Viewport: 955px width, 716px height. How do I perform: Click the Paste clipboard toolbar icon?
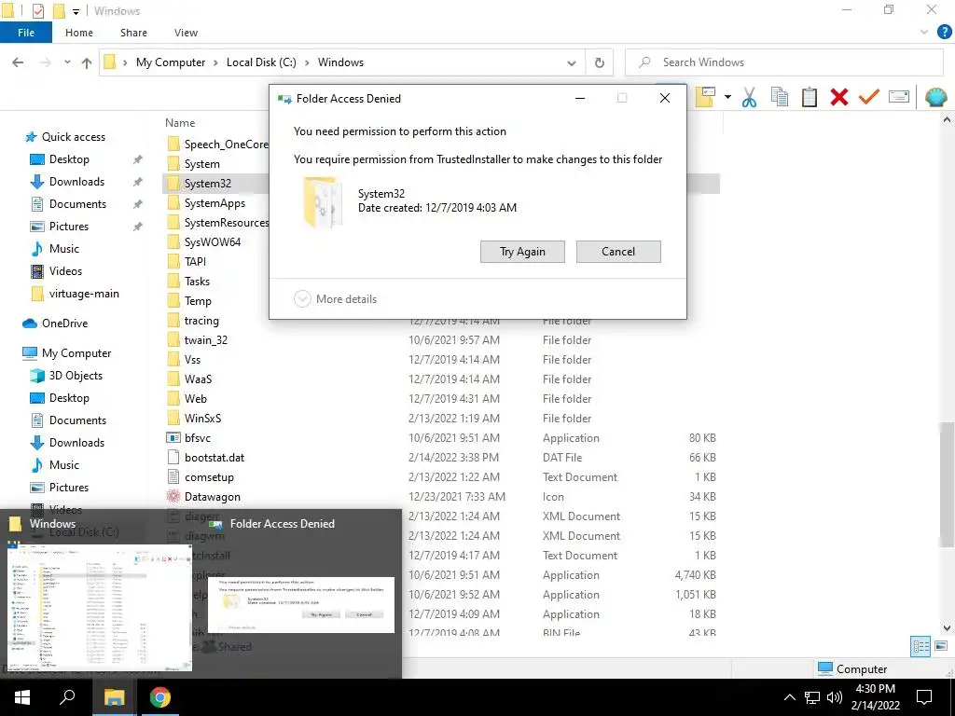pos(810,97)
